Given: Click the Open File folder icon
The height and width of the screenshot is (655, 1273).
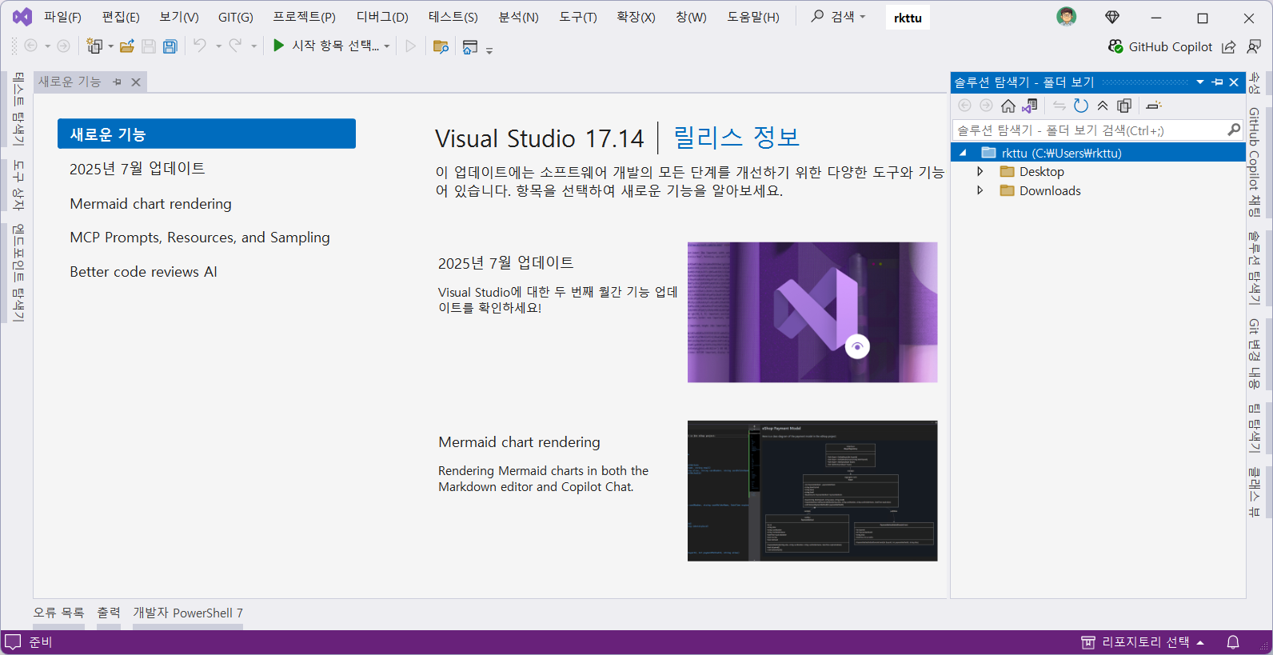Looking at the screenshot, I should (127, 46).
